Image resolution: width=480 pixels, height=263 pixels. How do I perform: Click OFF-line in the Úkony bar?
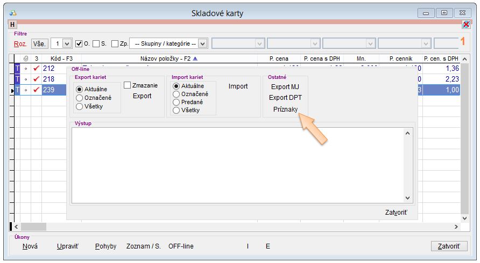[181, 246]
